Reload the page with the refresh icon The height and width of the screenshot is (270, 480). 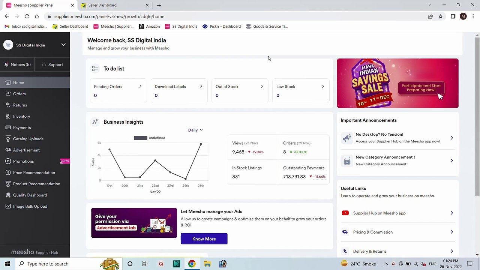[27, 16]
